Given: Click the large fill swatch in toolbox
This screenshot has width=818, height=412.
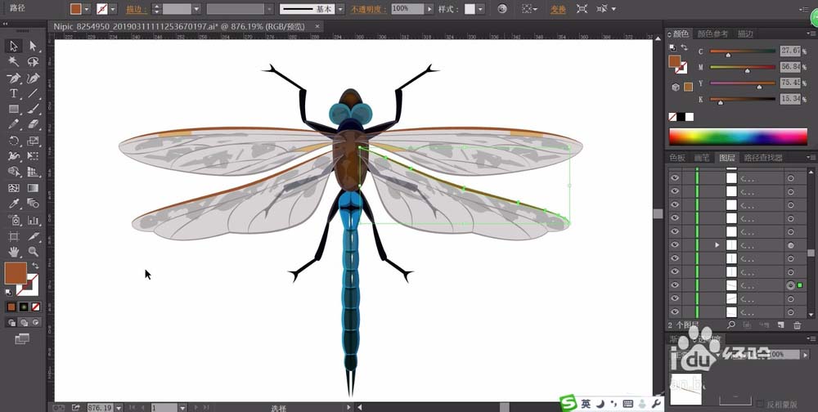Looking at the screenshot, I should (x=16, y=273).
